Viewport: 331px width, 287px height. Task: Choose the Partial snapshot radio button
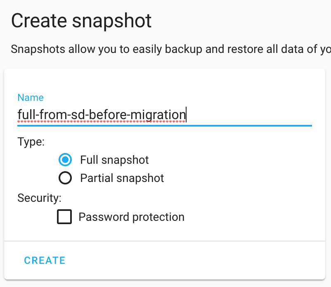[65, 178]
